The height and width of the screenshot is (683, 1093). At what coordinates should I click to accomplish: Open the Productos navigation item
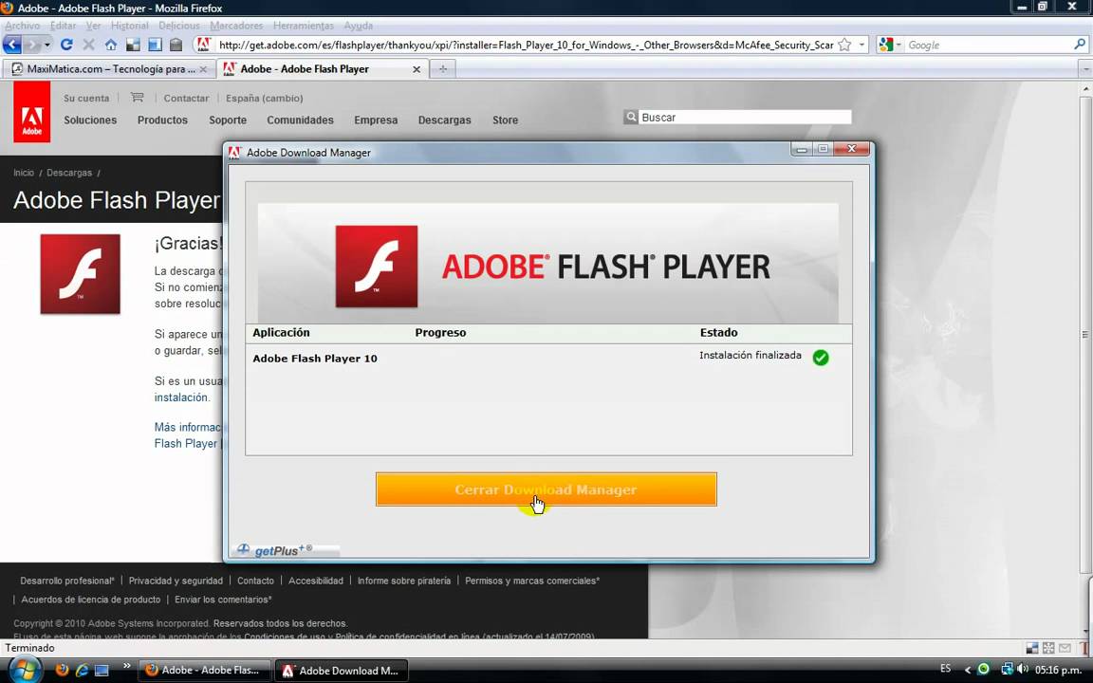click(x=162, y=120)
